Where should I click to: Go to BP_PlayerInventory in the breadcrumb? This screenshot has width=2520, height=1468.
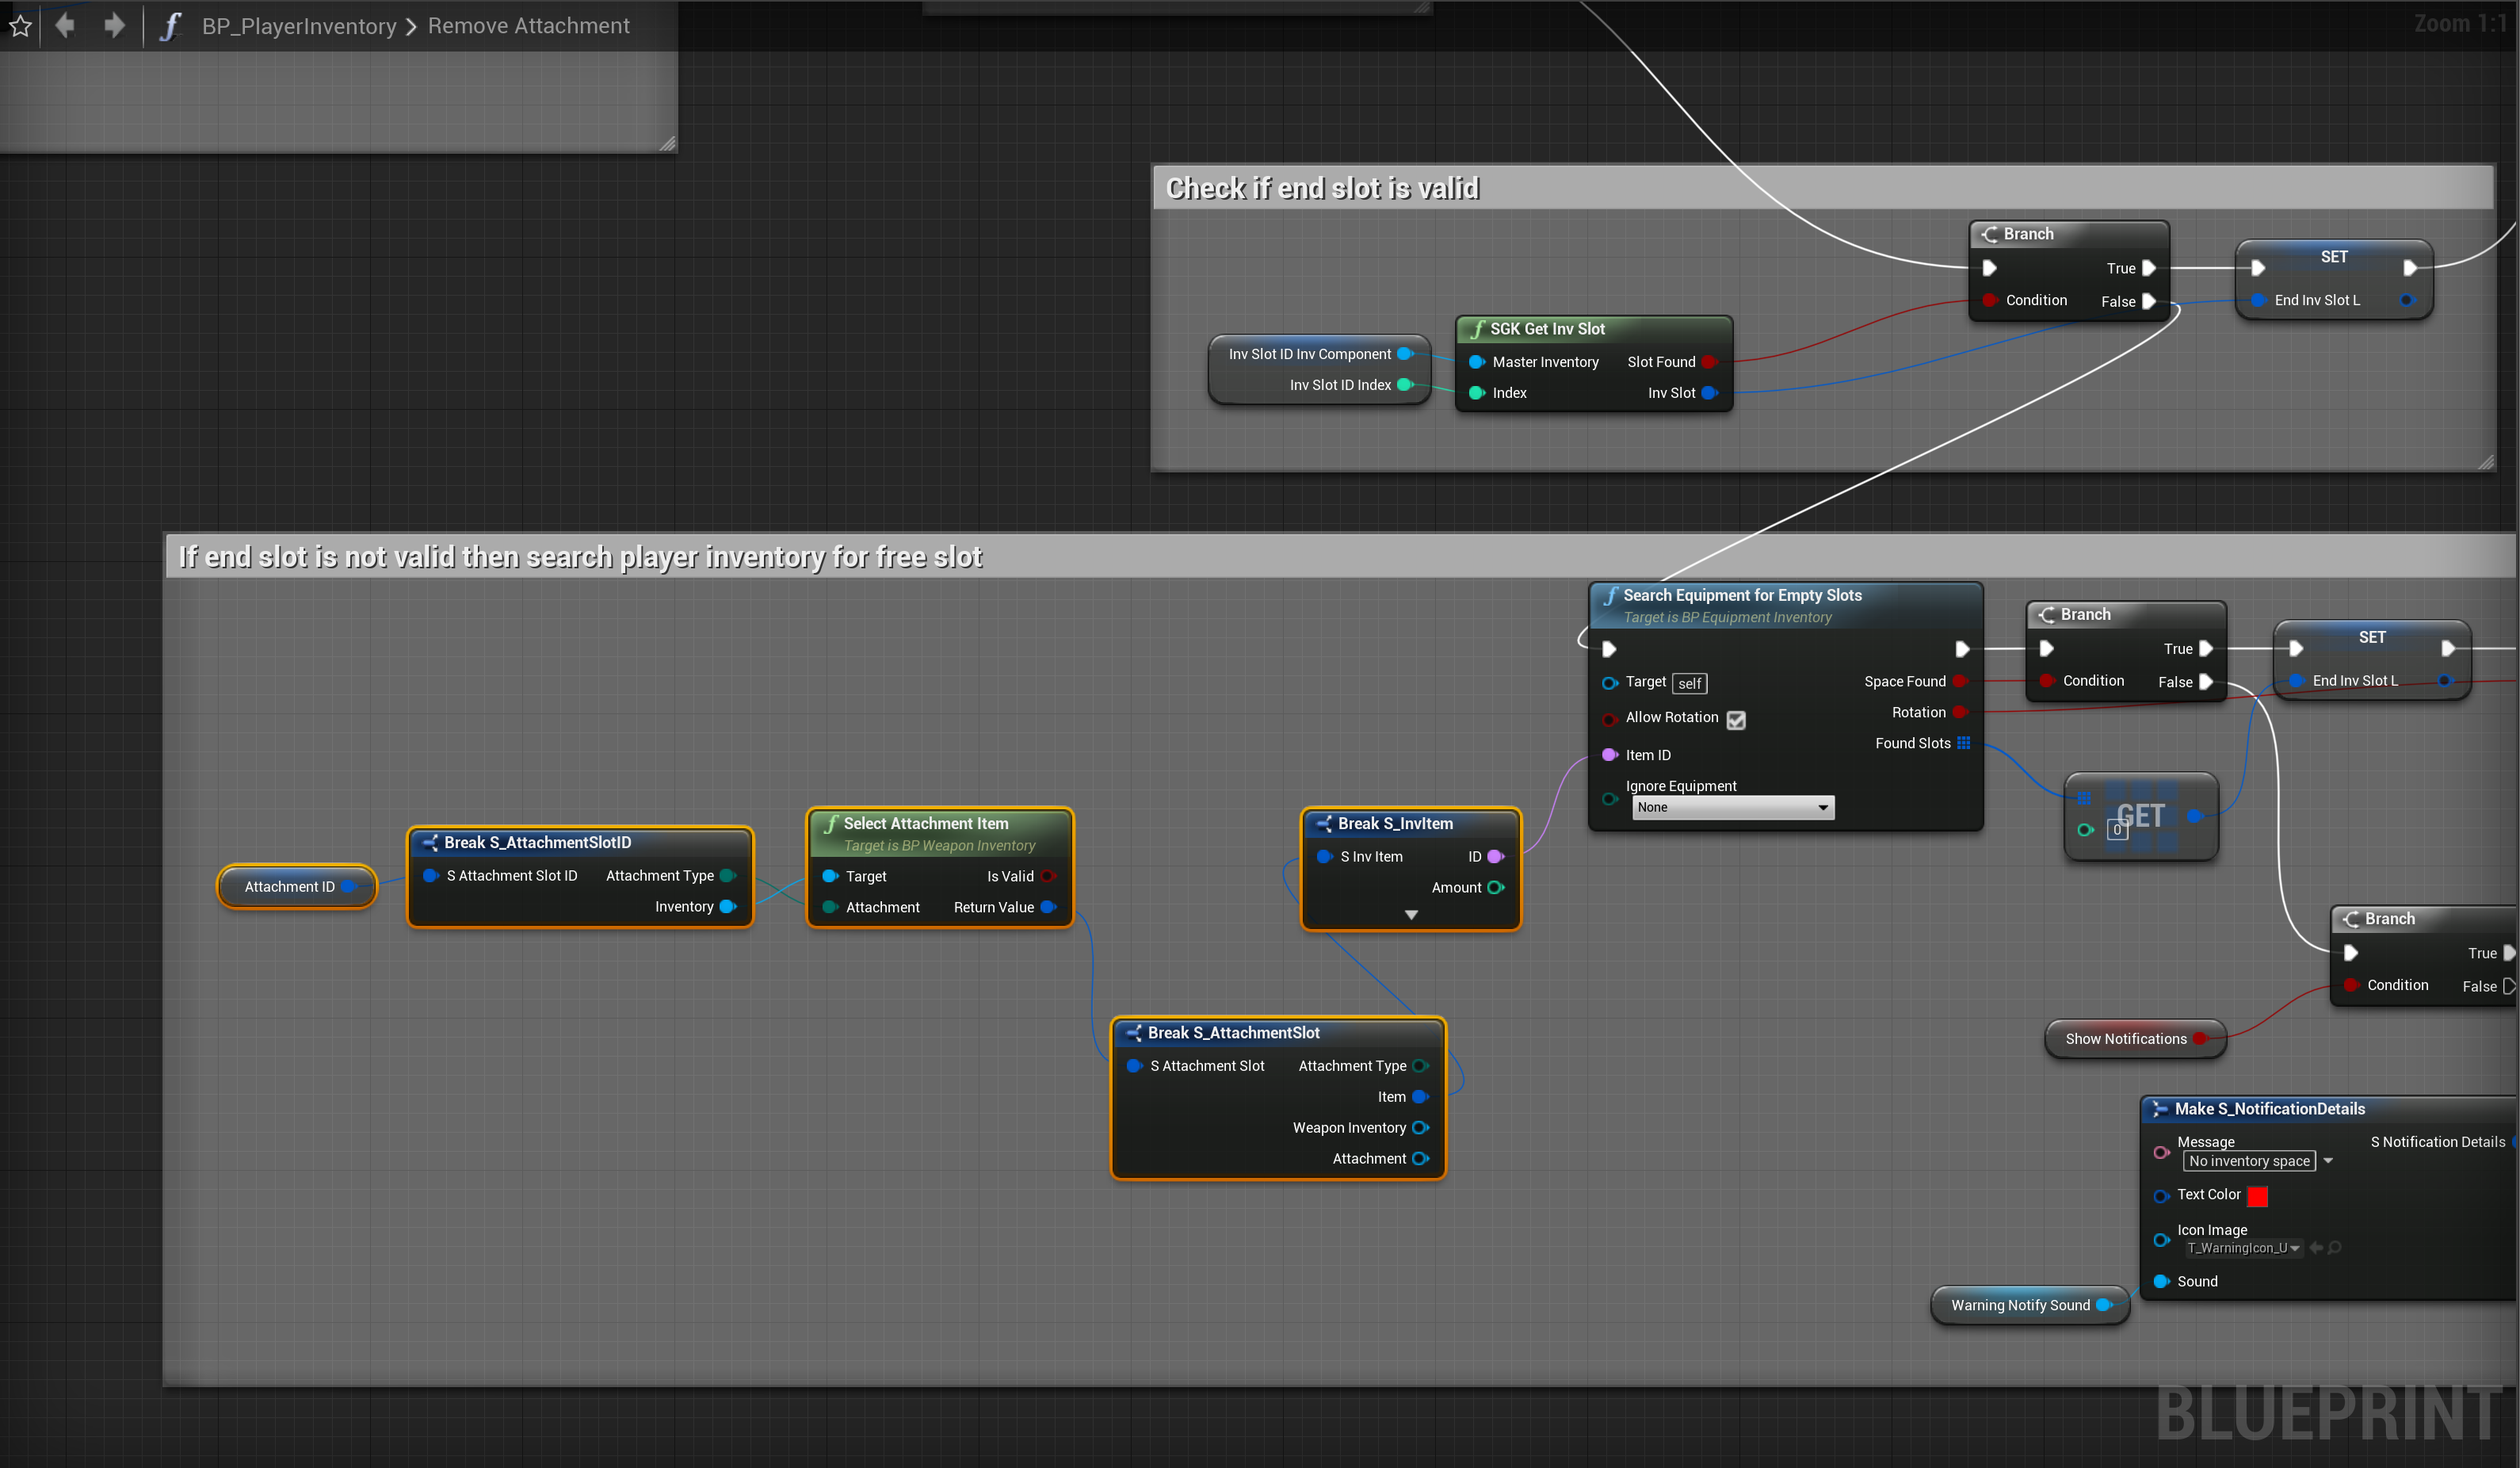click(299, 26)
